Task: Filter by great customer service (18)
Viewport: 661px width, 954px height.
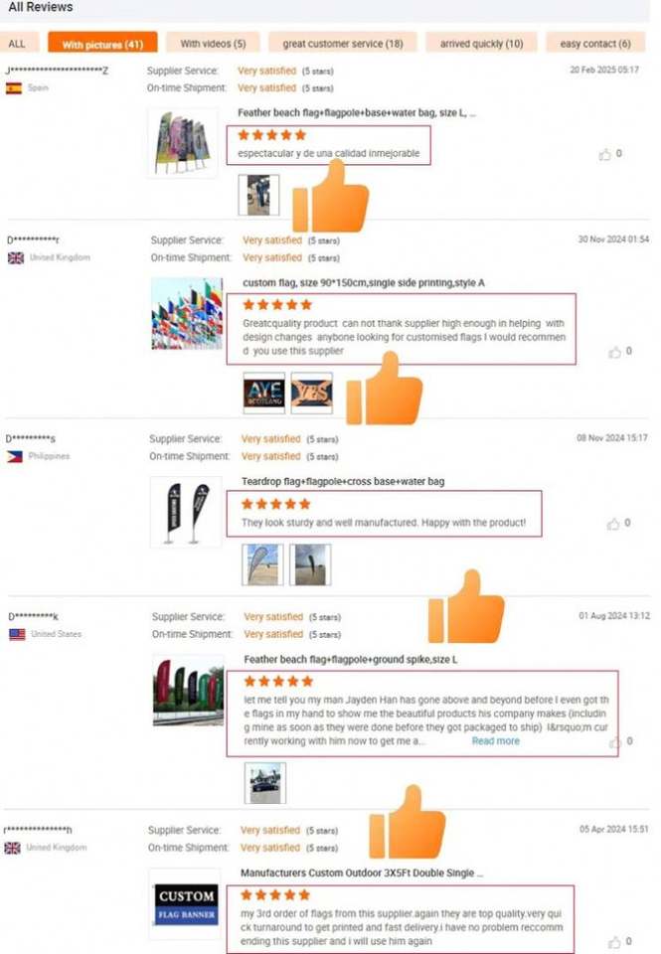Action: (343, 43)
